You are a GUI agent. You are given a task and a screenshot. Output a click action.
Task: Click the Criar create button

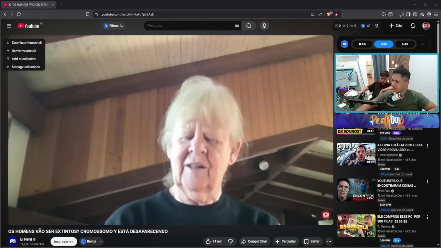point(396,26)
